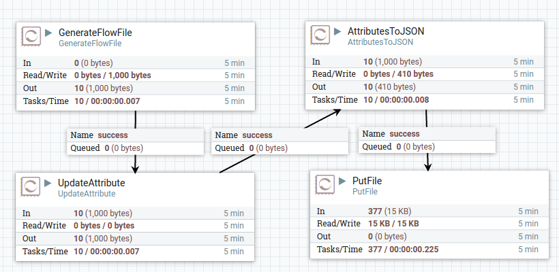Click AttributesToJSON Out 10 (410 bytes) row
559x272 pixels.
click(425, 87)
